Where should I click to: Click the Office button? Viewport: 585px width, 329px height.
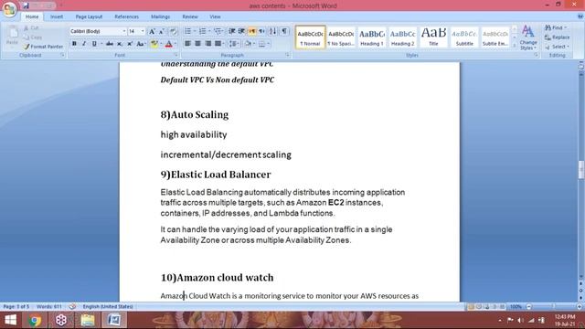9,9
